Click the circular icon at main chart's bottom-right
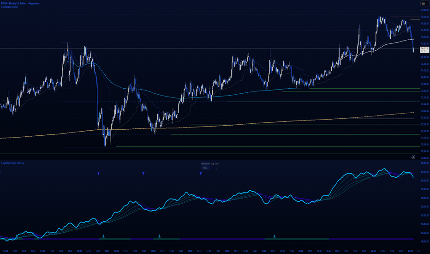 pyautogui.click(x=413, y=157)
